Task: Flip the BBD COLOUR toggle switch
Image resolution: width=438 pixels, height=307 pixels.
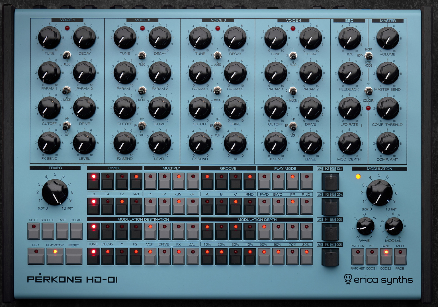Action: click(x=369, y=91)
